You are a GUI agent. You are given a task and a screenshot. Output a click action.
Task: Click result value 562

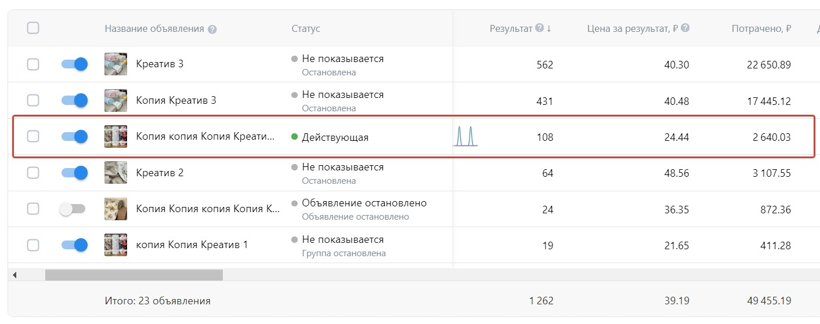tap(545, 65)
